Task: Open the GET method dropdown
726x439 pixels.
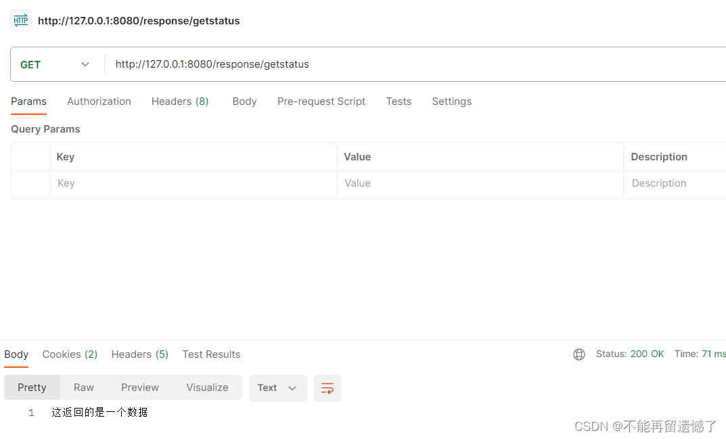Action: [55, 64]
